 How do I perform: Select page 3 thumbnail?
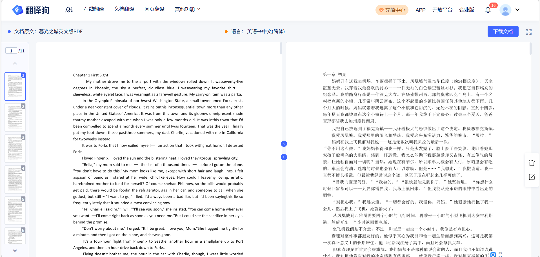pyautogui.click(x=15, y=148)
